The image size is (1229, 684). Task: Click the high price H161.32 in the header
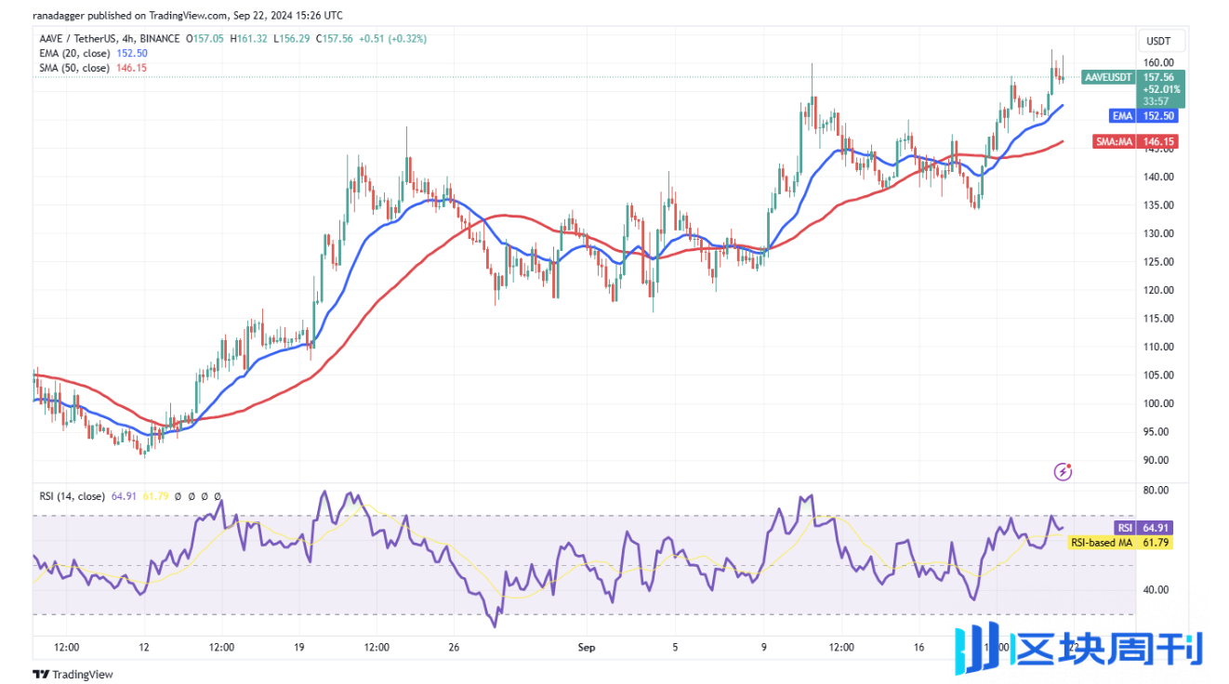click(x=248, y=39)
